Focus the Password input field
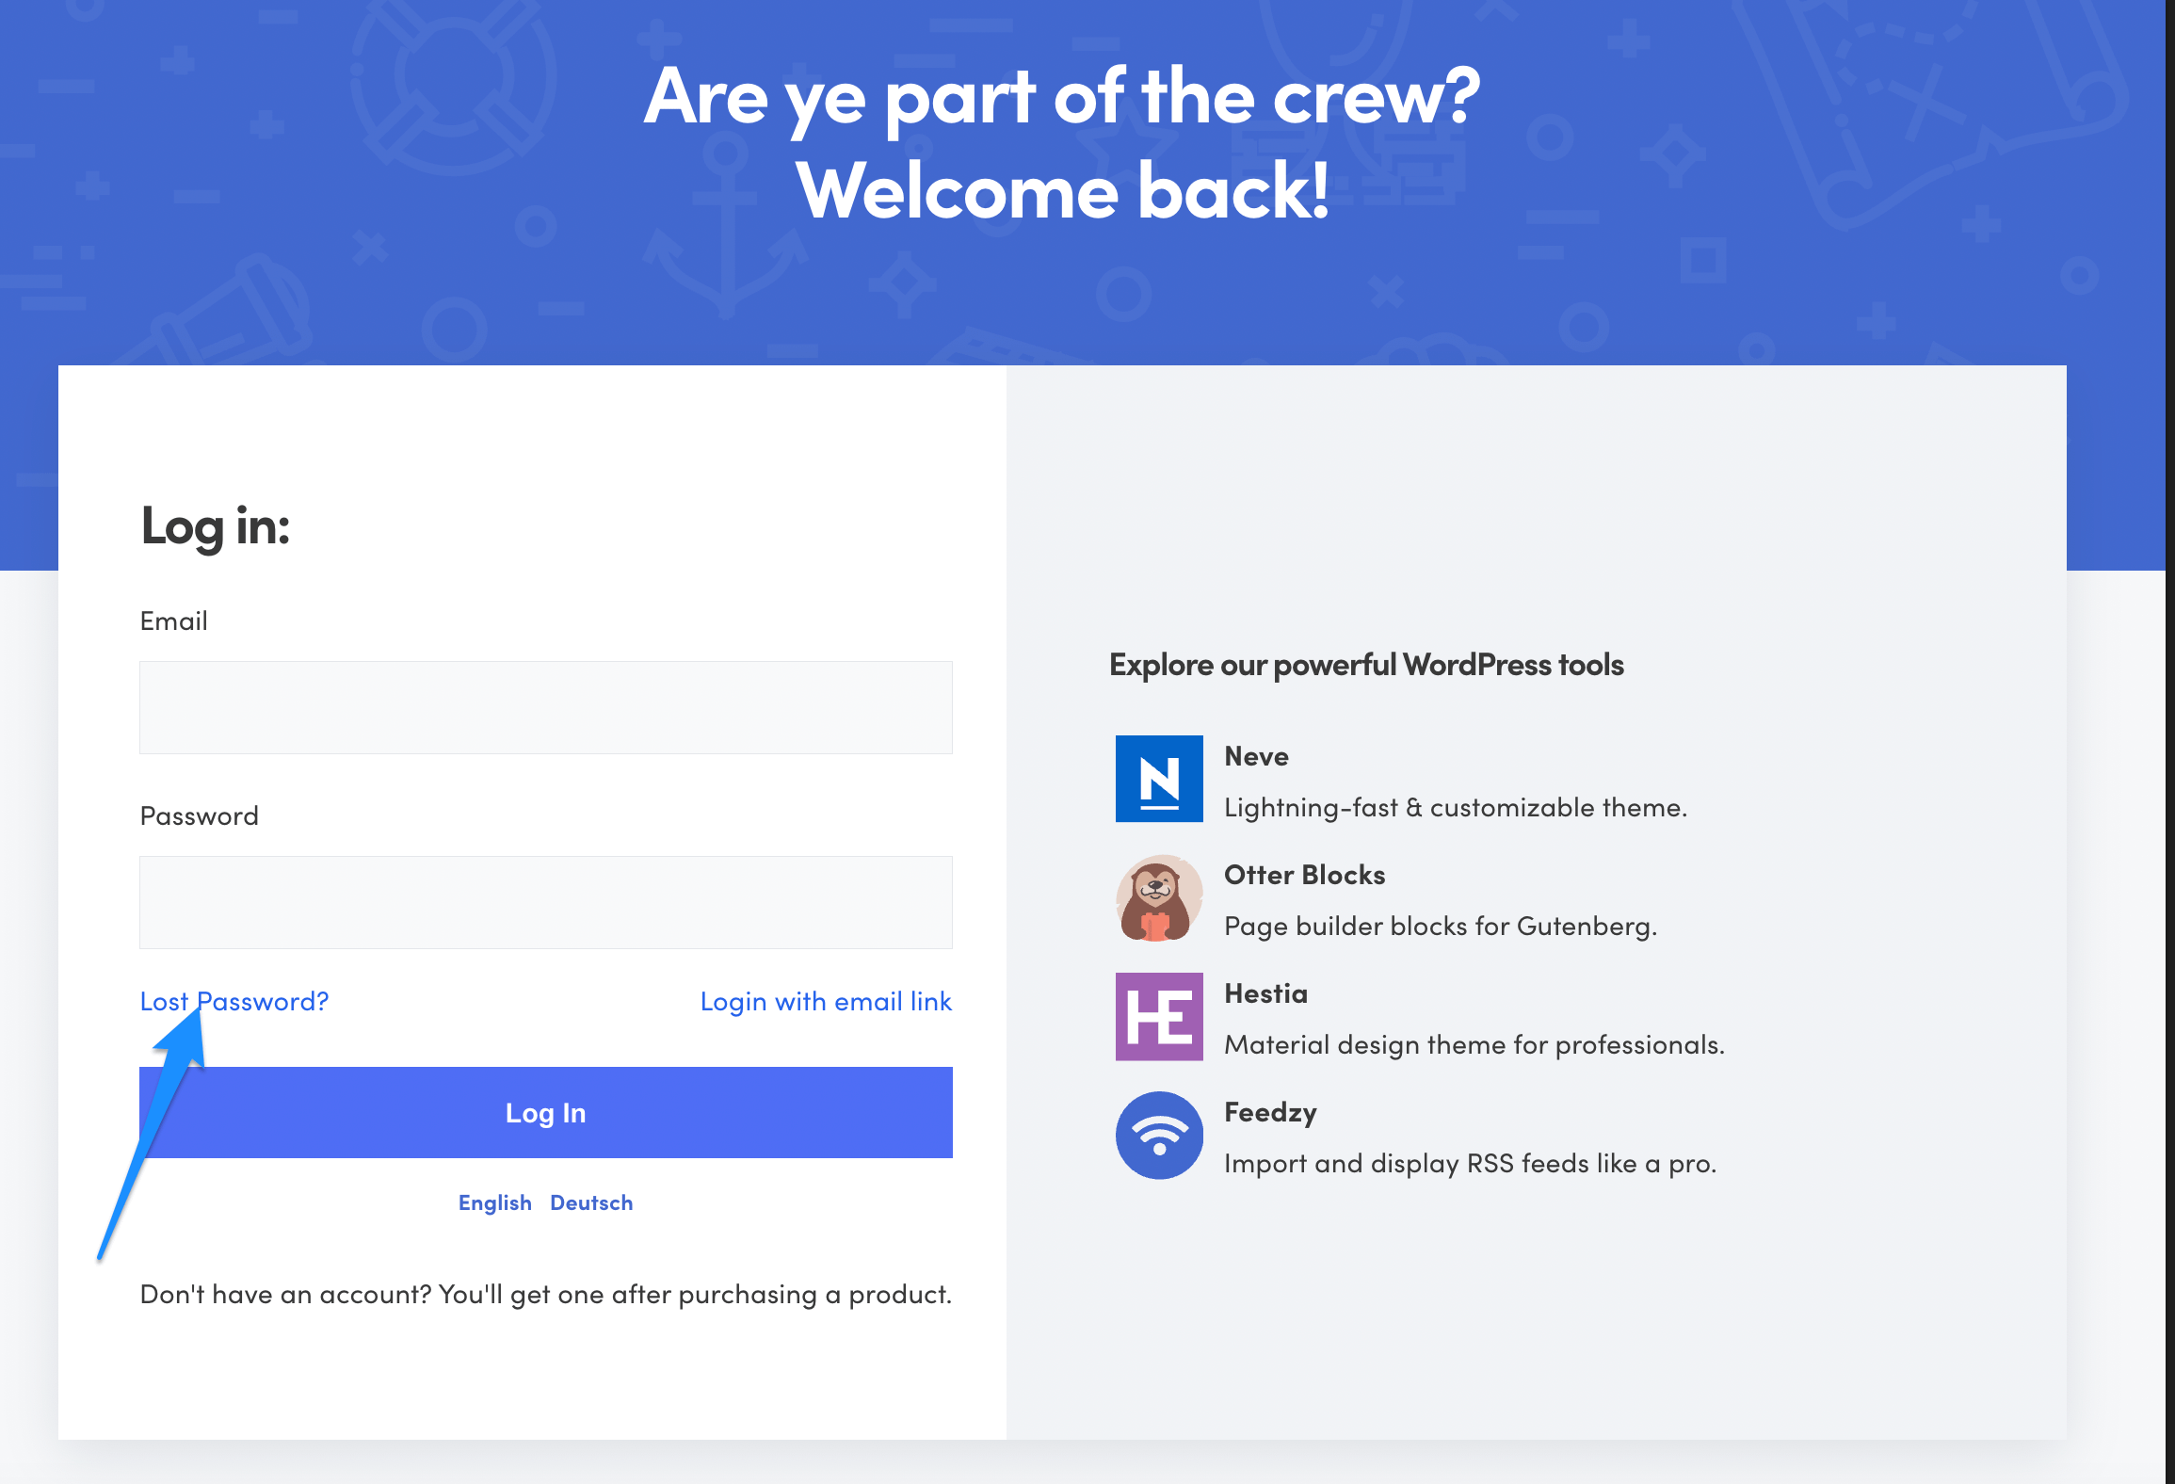Viewport: 2175px width, 1484px height. tap(545, 901)
